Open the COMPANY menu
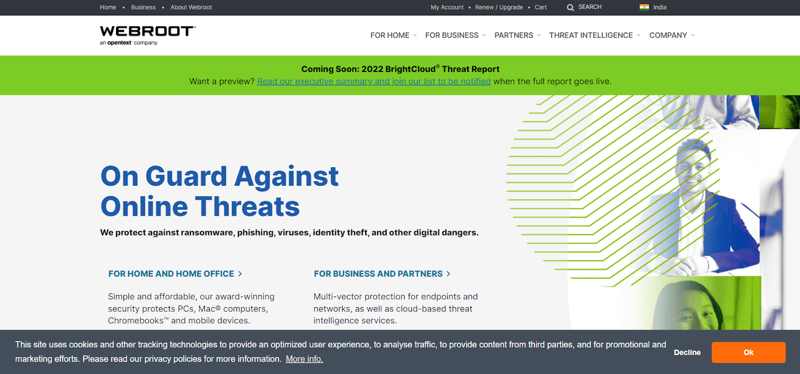 point(668,35)
